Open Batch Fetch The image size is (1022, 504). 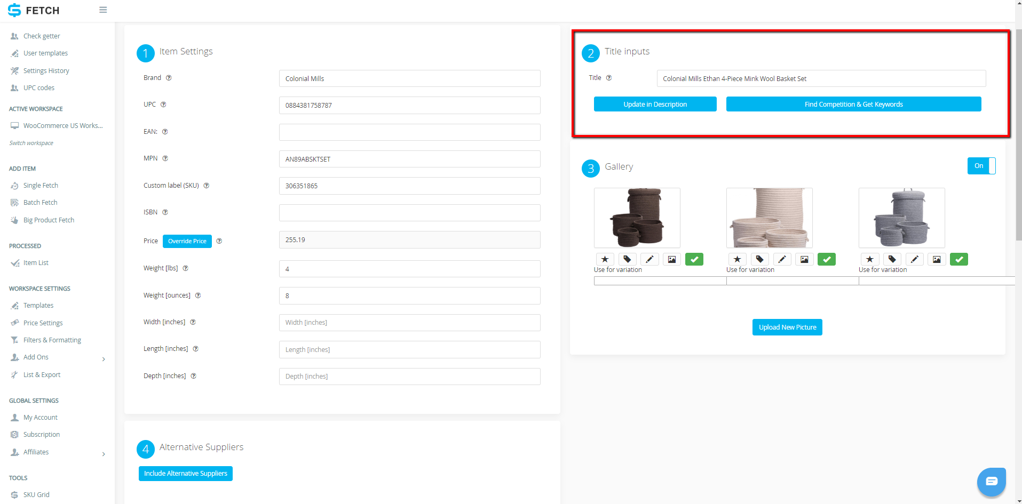click(x=40, y=203)
